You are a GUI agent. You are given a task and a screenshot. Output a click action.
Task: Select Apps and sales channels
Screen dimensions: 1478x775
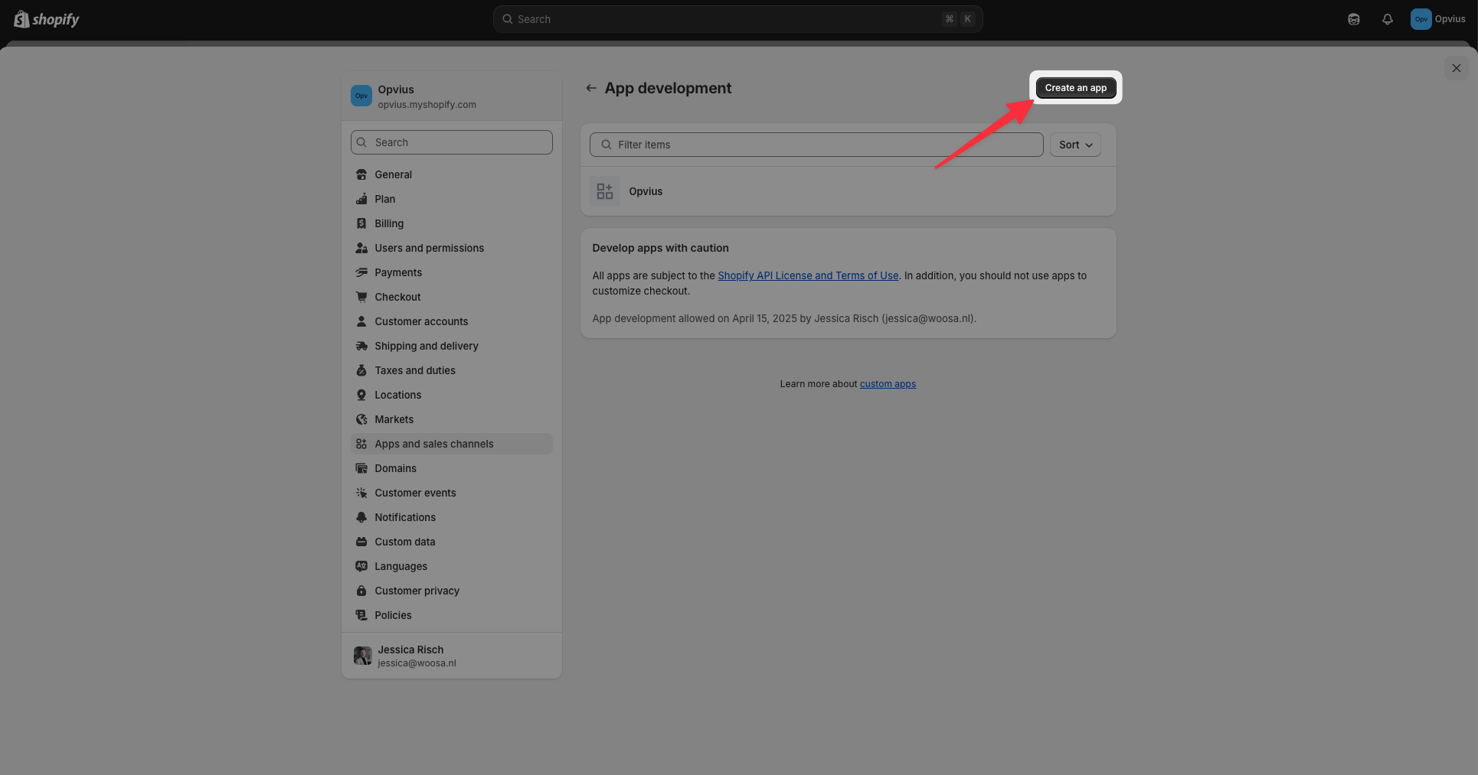tap(452, 444)
